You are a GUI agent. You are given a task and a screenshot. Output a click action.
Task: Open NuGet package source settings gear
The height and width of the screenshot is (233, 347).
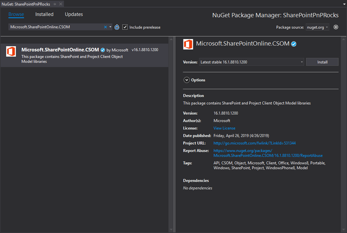click(336, 27)
